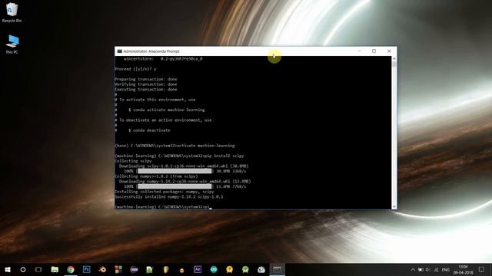Click the scipy download progress bar
The image size is (492, 276).
(x=175, y=171)
